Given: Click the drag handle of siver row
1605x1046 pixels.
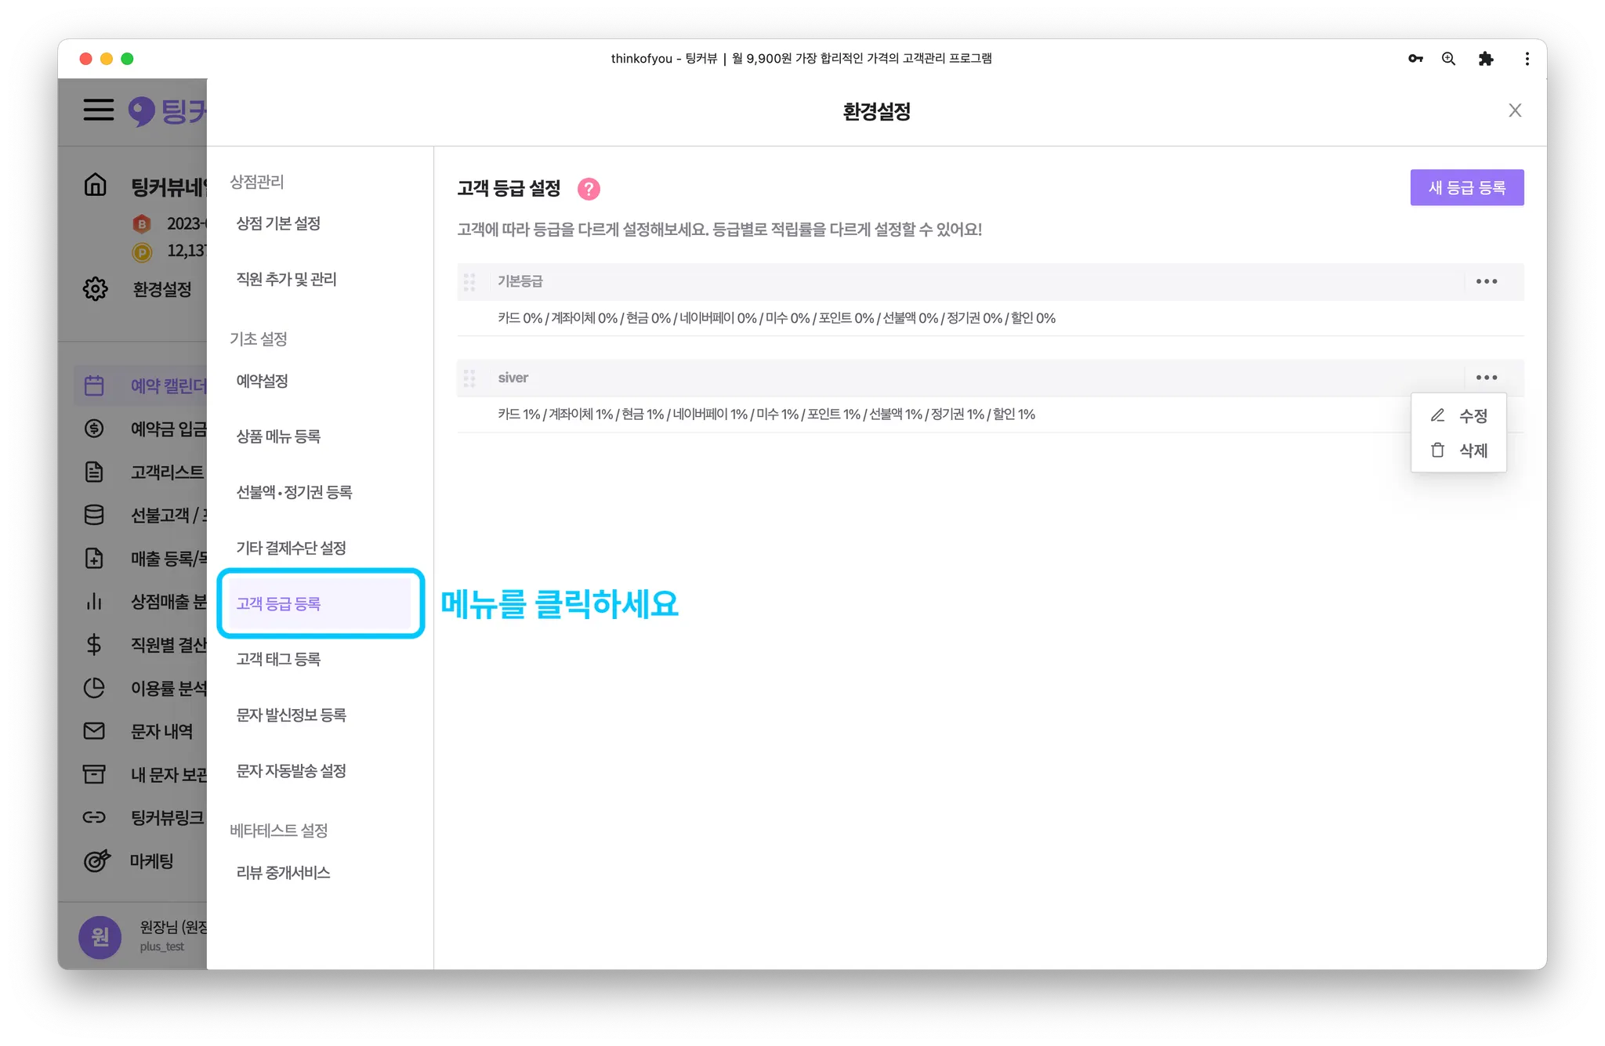Looking at the screenshot, I should point(469,378).
